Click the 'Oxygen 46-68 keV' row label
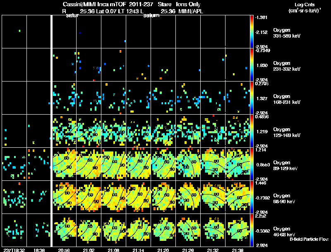This screenshot has height=252, width=331. tap(284, 232)
